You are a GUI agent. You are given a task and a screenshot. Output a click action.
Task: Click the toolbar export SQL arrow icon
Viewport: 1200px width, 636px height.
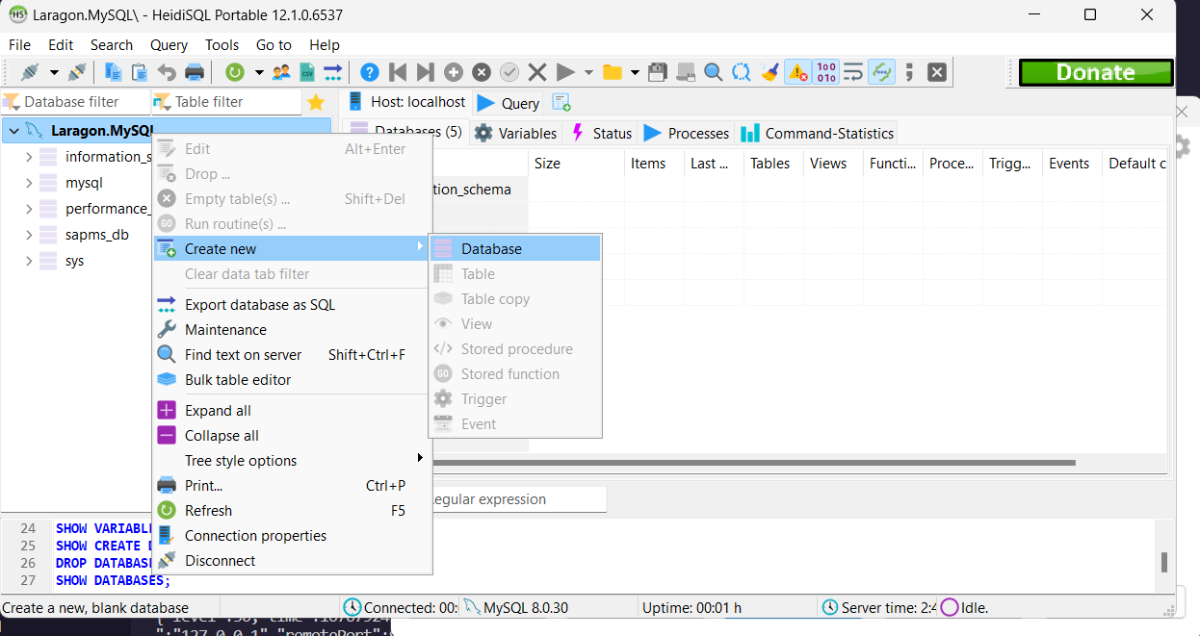coord(333,72)
